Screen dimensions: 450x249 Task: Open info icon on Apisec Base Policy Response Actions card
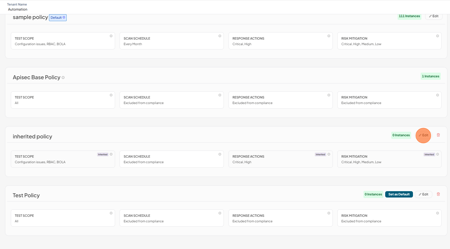[329, 95]
